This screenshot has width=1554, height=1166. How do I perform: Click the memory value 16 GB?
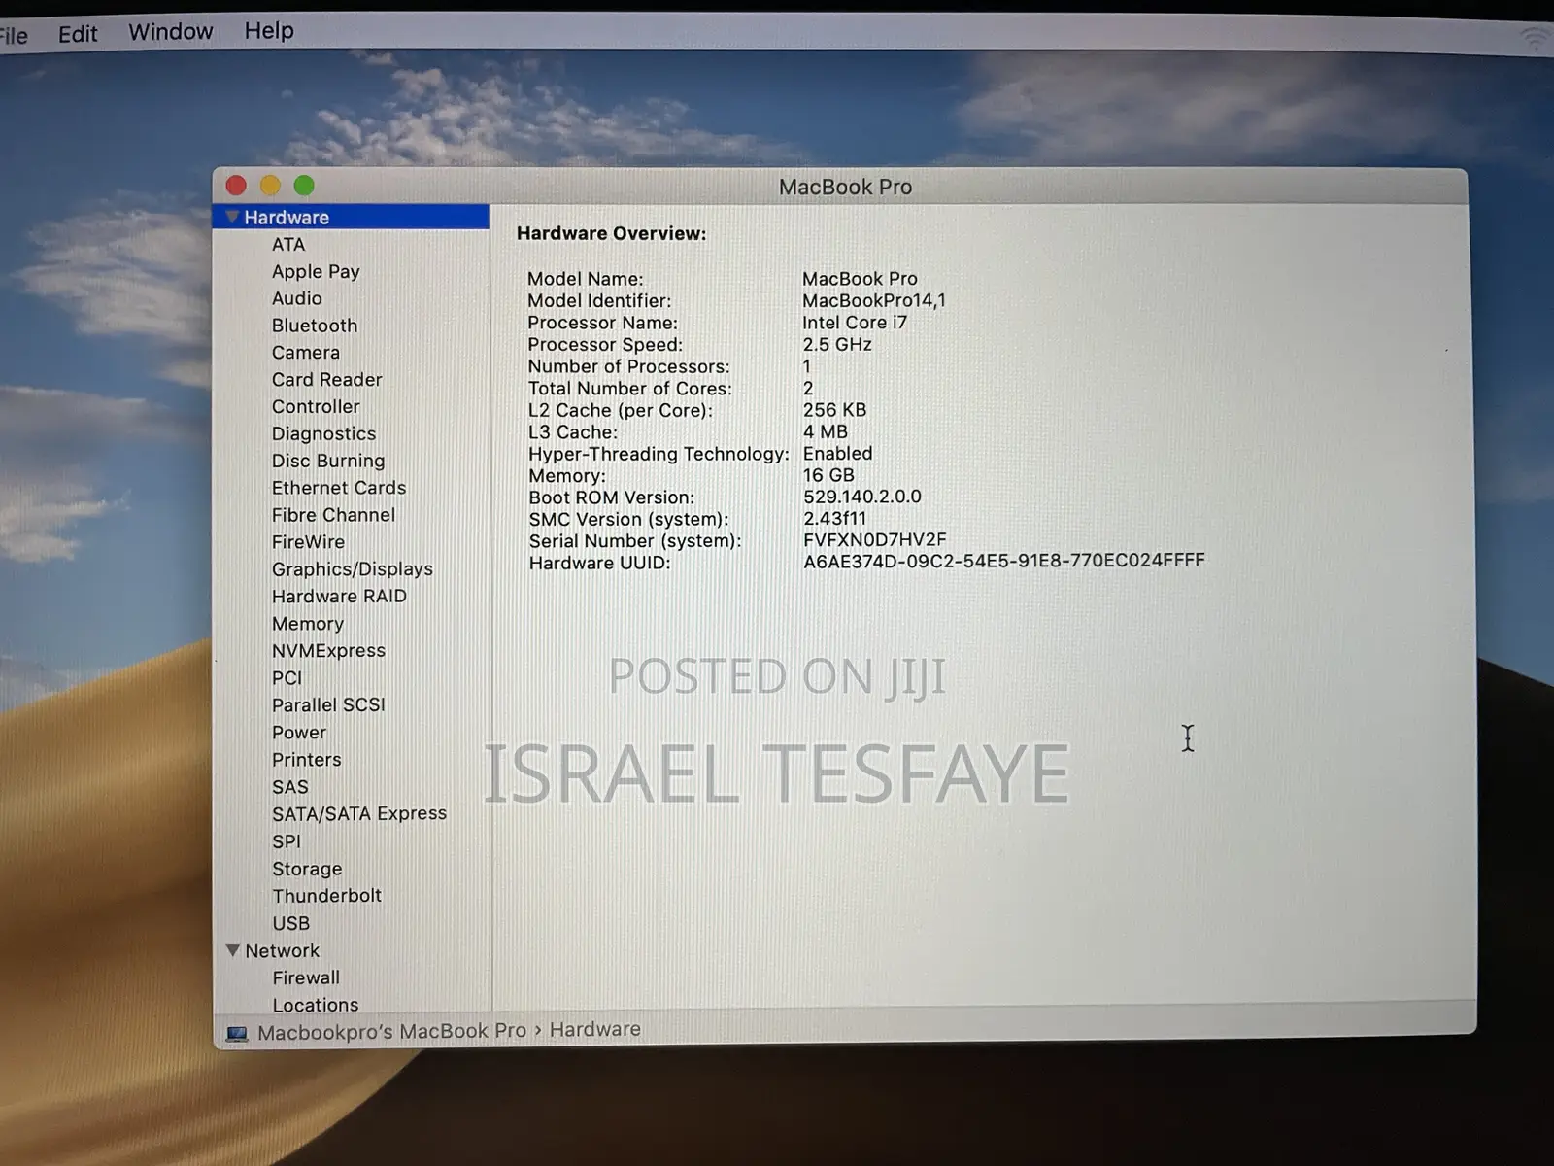pos(828,475)
